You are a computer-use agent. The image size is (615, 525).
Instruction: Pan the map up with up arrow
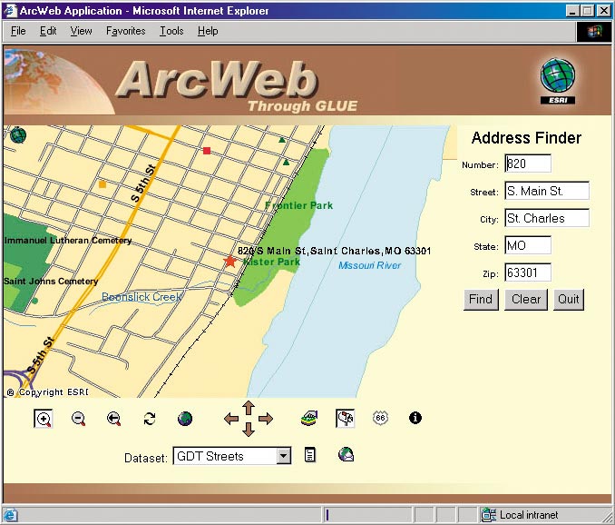tap(249, 408)
